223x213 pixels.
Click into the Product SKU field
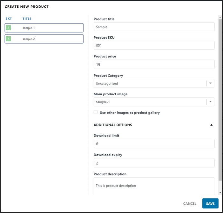click(x=154, y=45)
